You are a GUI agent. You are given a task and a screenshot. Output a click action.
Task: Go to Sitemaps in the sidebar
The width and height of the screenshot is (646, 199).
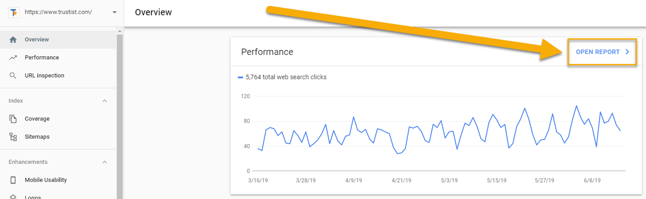click(x=37, y=137)
